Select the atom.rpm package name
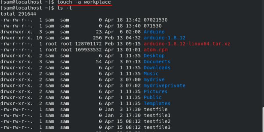This screenshot has height=132, width=264. (155, 50)
